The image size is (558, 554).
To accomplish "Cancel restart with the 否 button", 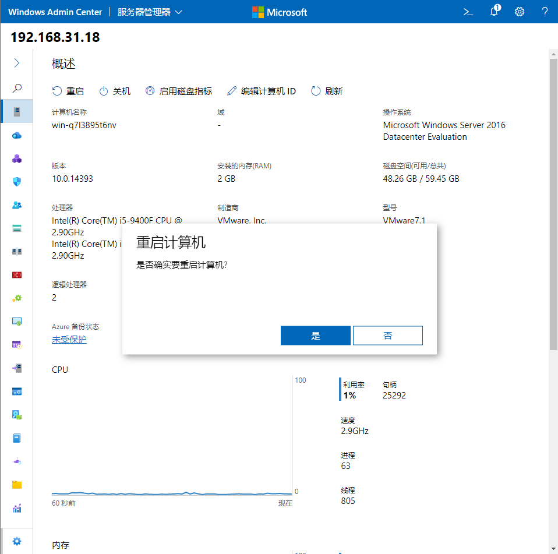I will (x=387, y=336).
